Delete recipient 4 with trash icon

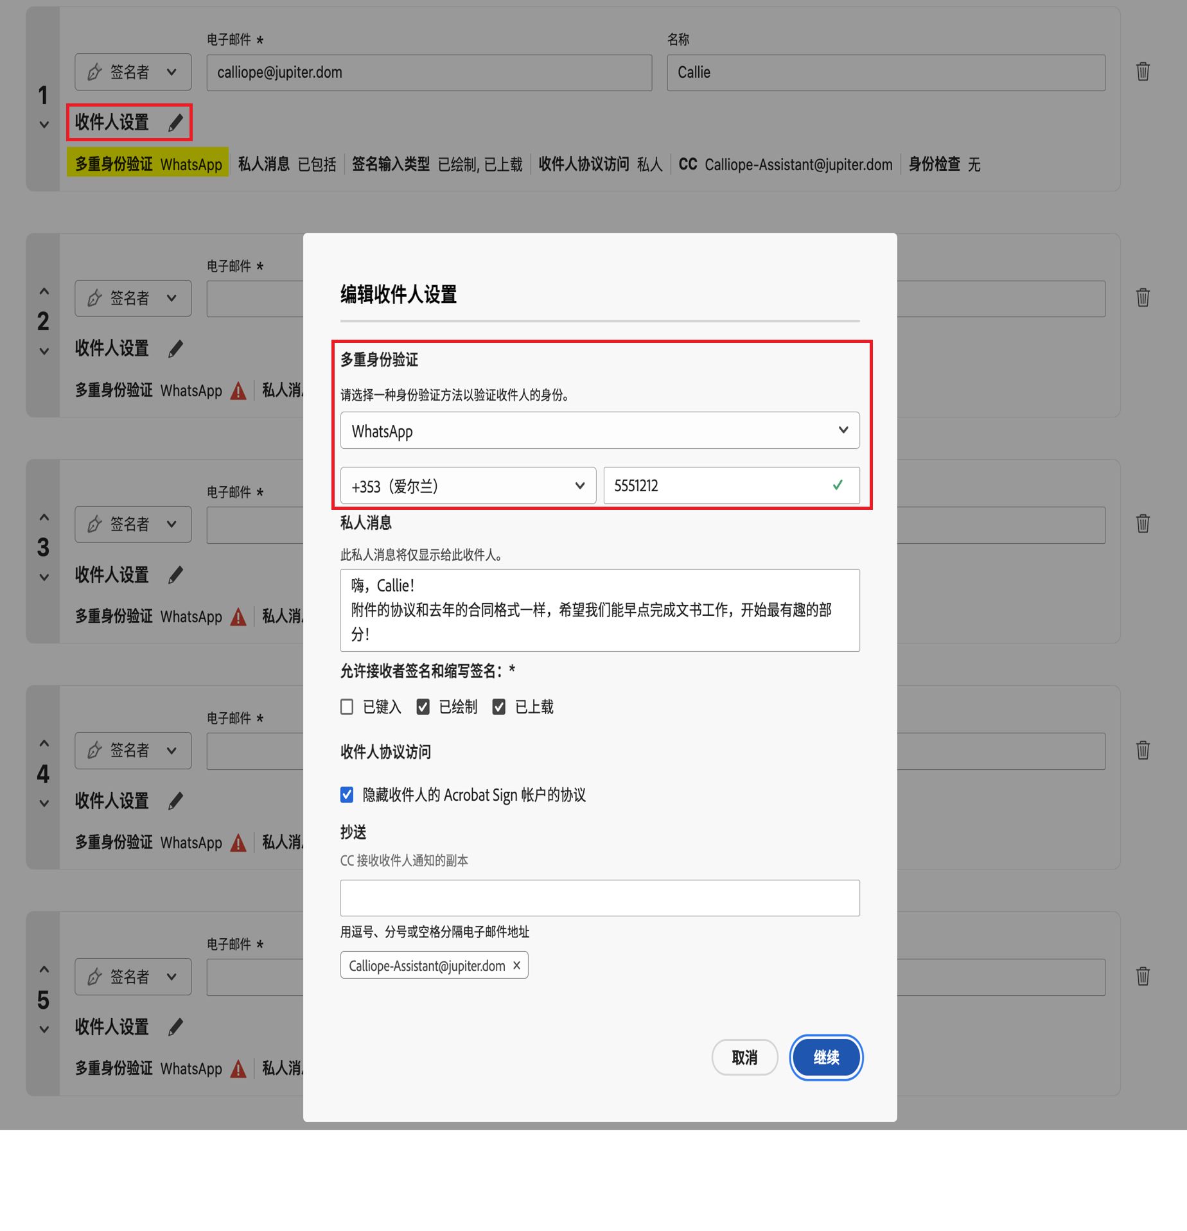point(1143,749)
